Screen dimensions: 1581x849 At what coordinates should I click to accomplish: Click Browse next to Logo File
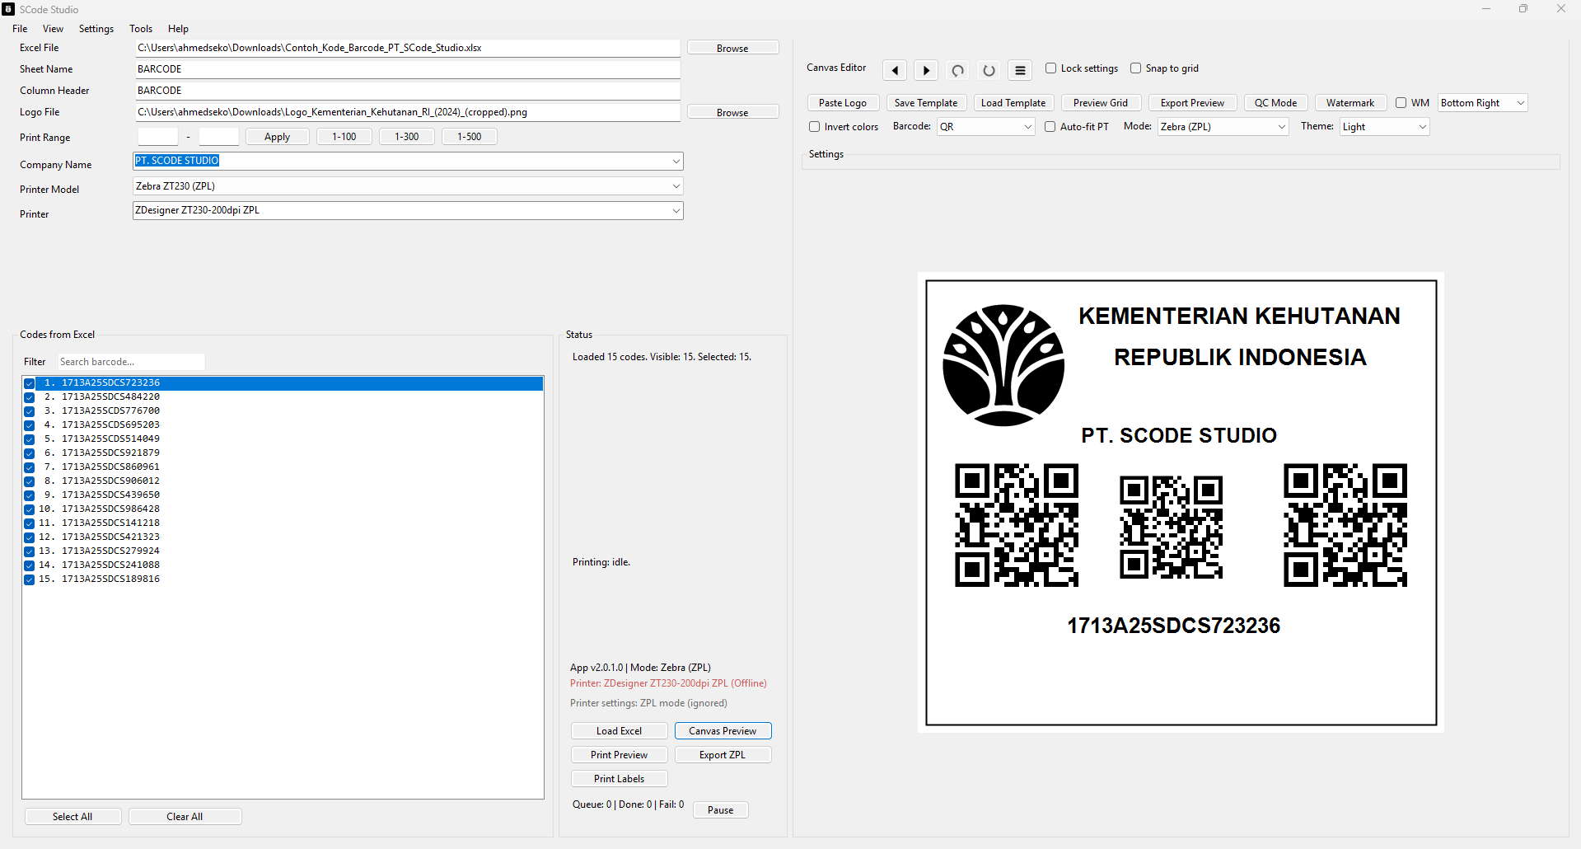732,113
